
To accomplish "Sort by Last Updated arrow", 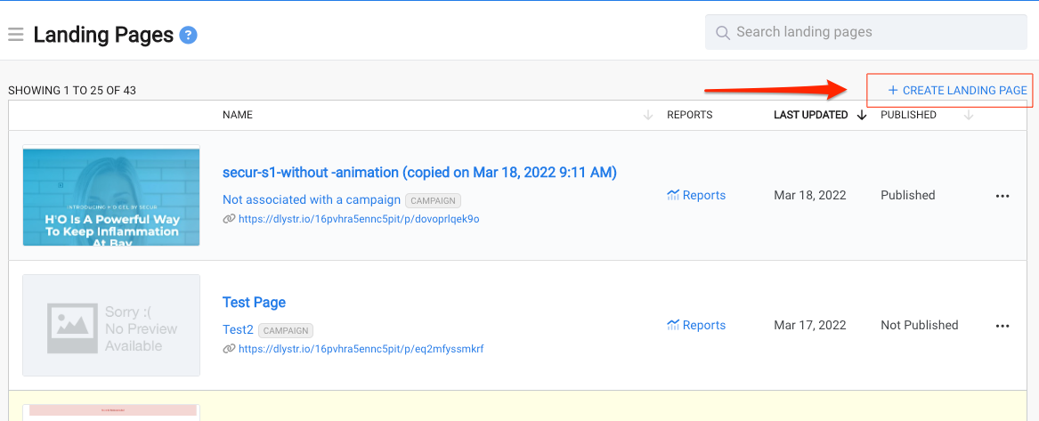I will [x=862, y=115].
